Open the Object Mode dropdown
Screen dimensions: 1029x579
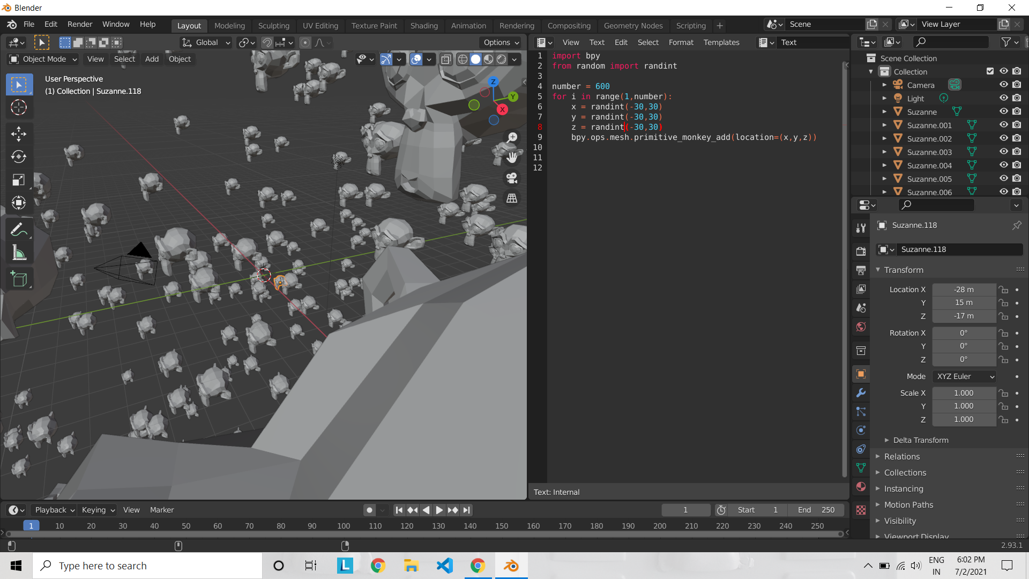click(x=44, y=59)
